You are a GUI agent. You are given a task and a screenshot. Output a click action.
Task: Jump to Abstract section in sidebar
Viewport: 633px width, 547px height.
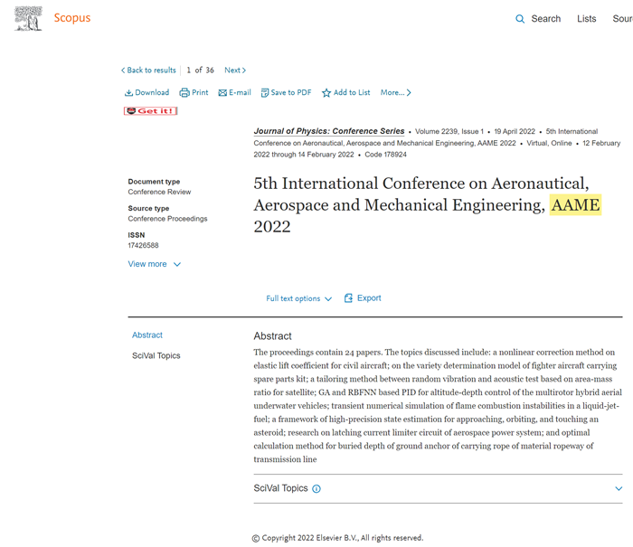coord(146,335)
